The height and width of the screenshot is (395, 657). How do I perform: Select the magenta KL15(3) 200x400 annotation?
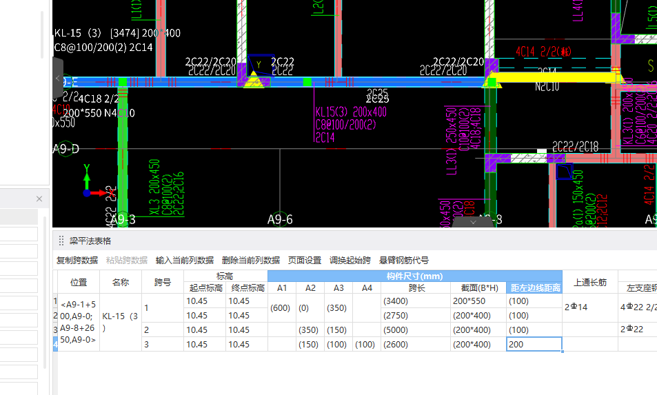coord(351,112)
